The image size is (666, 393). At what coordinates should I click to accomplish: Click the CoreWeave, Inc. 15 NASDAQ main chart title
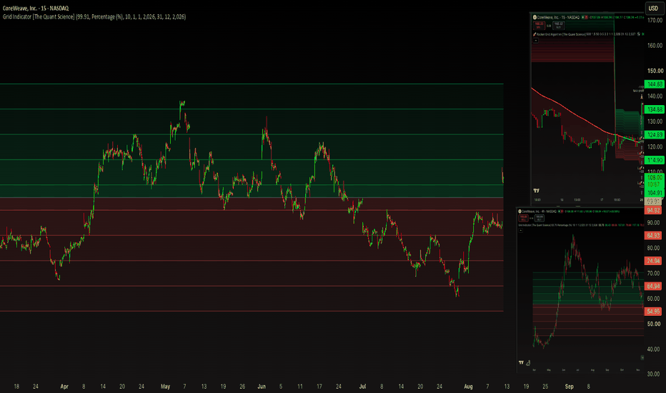(x=36, y=8)
